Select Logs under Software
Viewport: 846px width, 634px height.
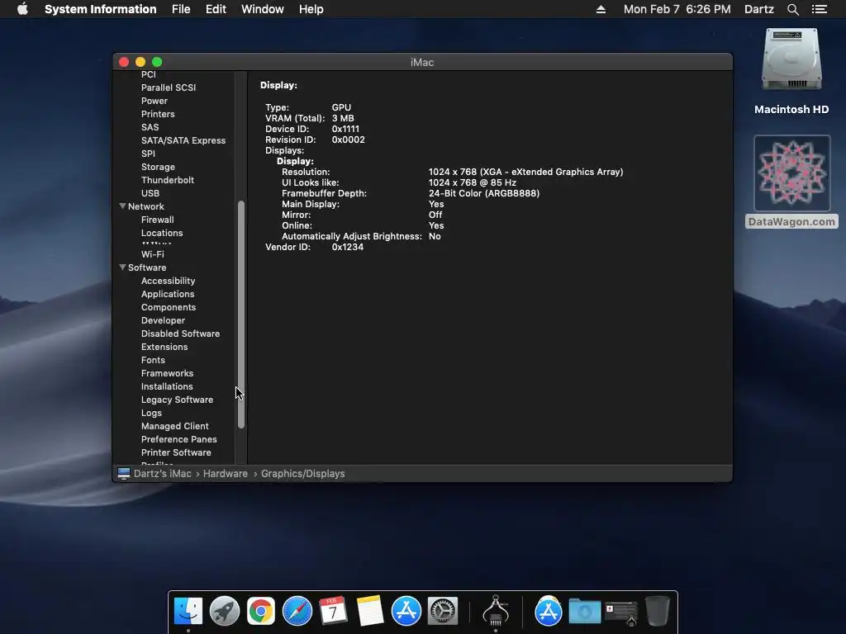click(152, 413)
